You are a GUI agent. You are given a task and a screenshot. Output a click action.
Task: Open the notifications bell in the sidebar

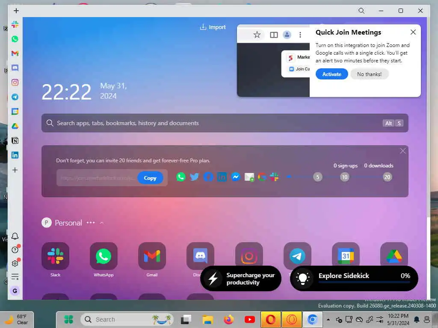point(15,236)
